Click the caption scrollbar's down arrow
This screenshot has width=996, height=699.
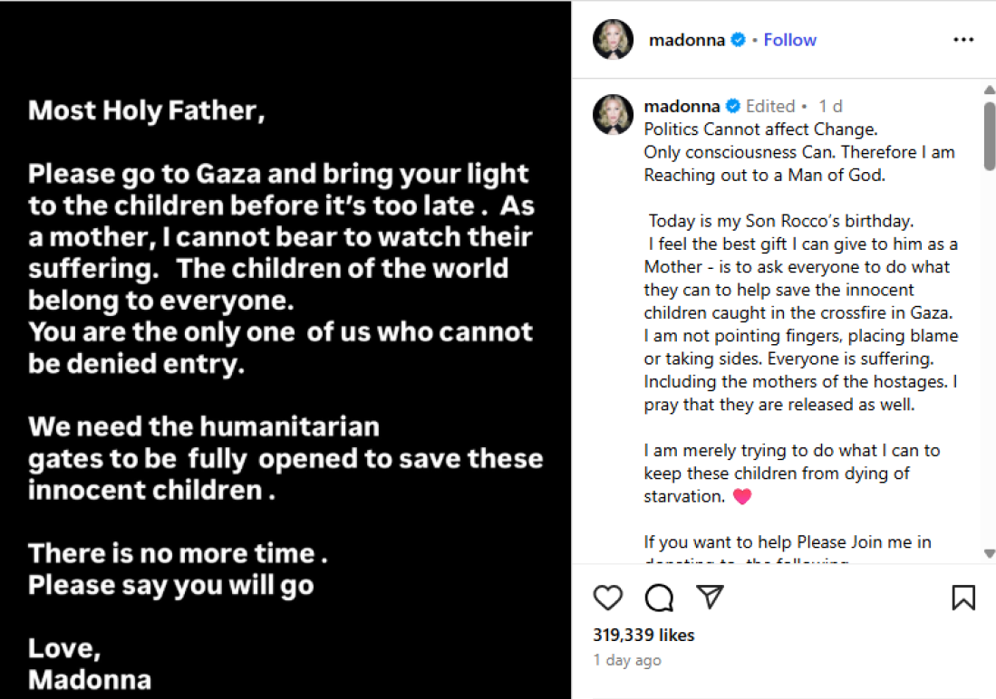tap(989, 553)
